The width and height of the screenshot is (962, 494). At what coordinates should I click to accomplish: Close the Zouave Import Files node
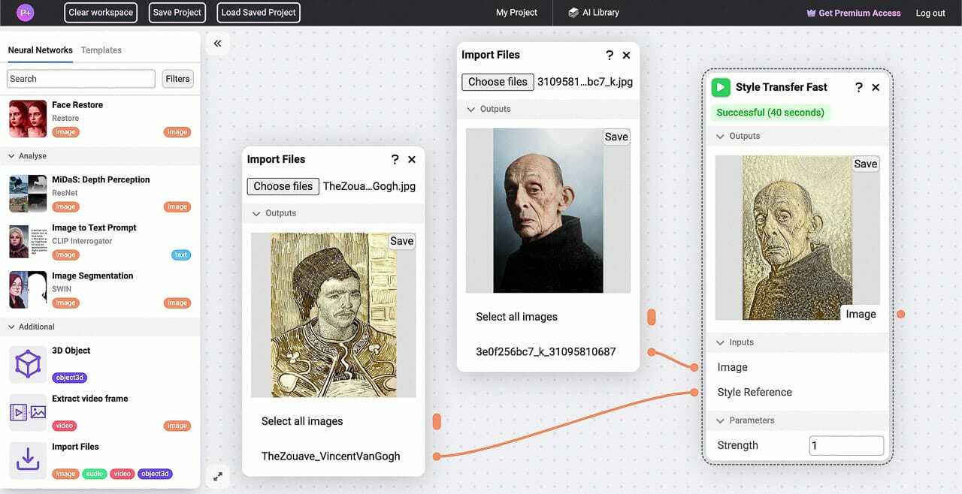coord(412,159)
